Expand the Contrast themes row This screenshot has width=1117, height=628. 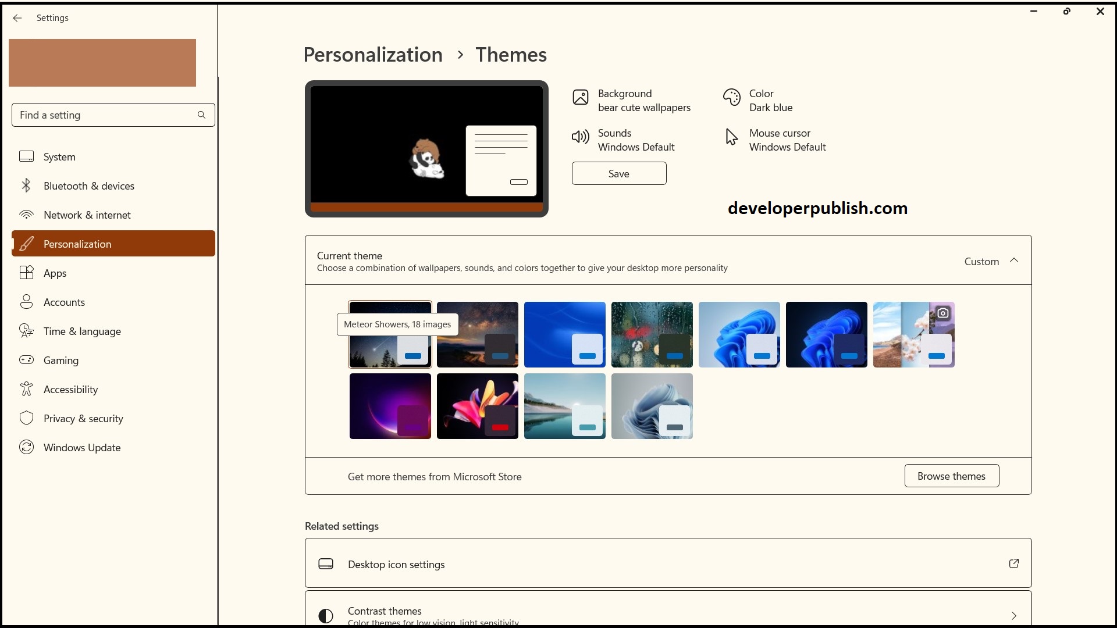click(1013, 615)
